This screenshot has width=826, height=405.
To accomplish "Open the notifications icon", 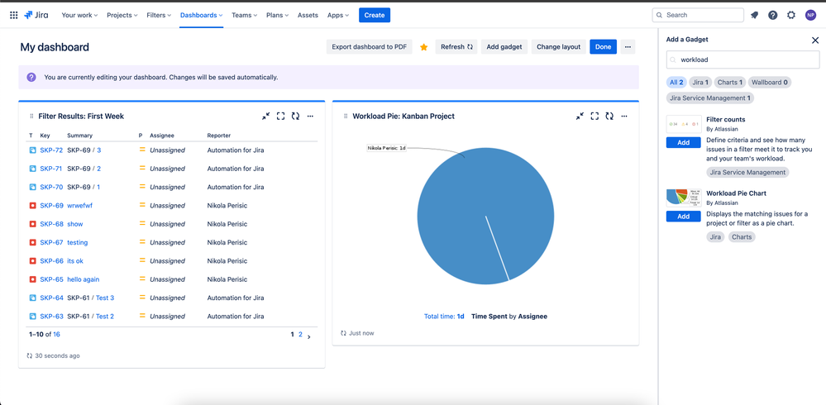I will click(754, 15).
